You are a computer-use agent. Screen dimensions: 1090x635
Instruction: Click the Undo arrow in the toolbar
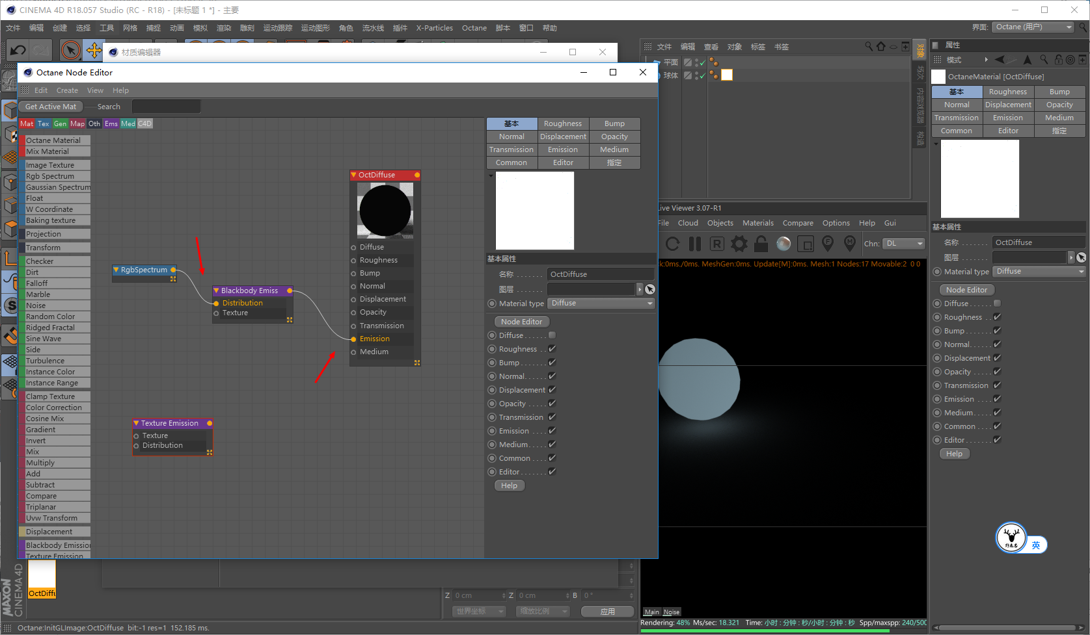coord(18,50)
